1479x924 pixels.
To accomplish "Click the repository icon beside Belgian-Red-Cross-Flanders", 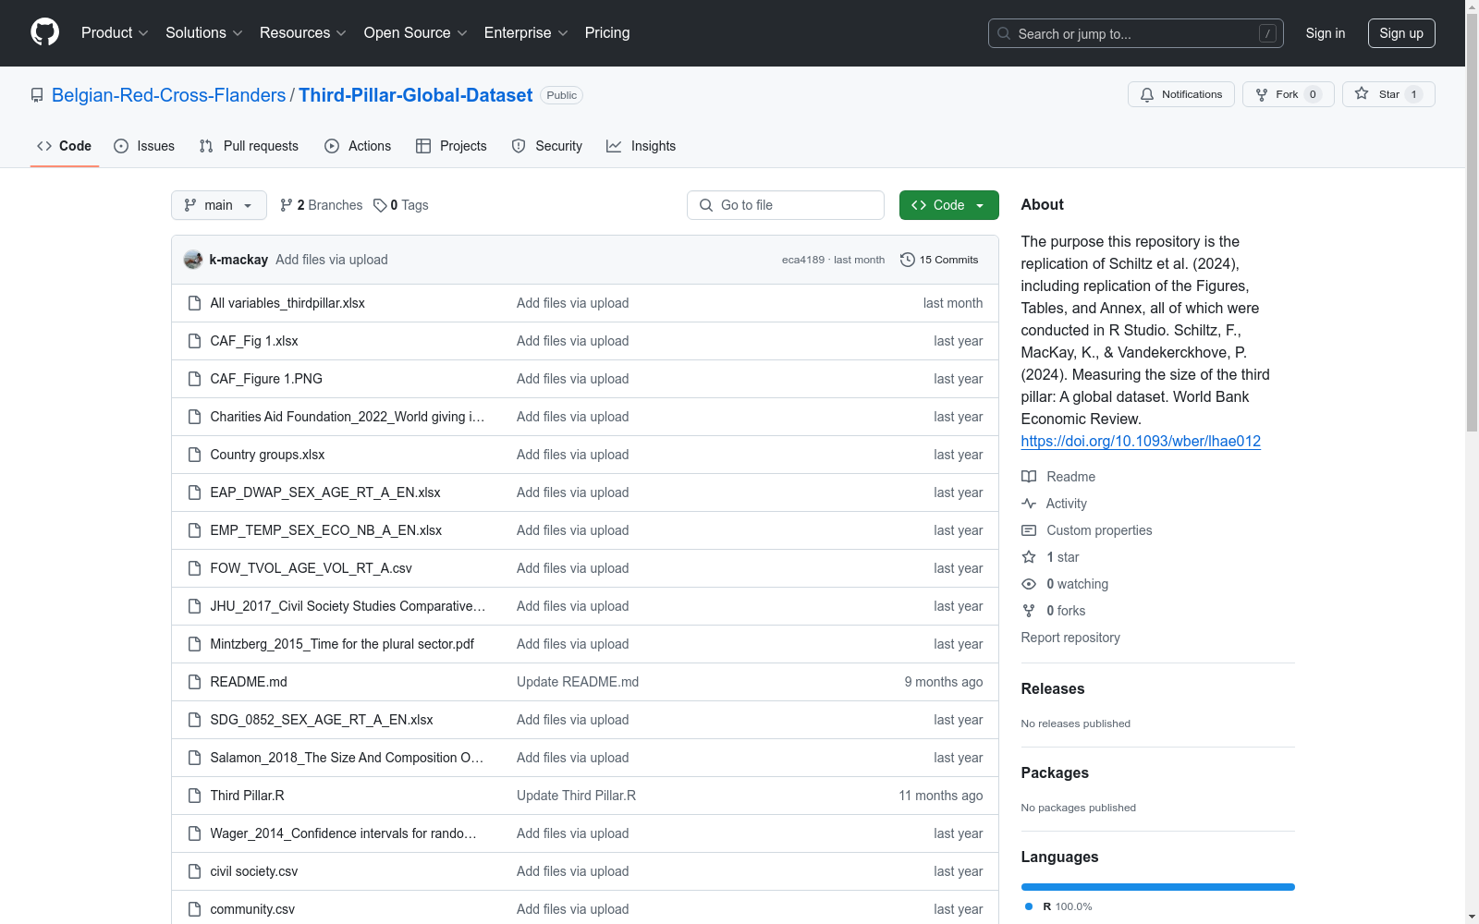I will [37, 95].
